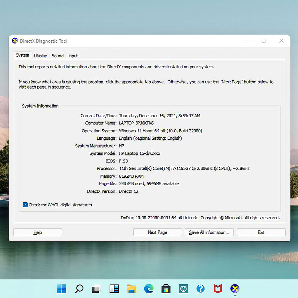This screenshot has width=298, height=298.
Task: Open Task View from the taskbar
Action: 97,289
